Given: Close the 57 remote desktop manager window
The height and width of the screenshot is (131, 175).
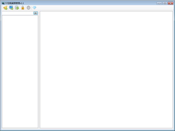Looking at the screenshot, I should (x=171, y=3).
